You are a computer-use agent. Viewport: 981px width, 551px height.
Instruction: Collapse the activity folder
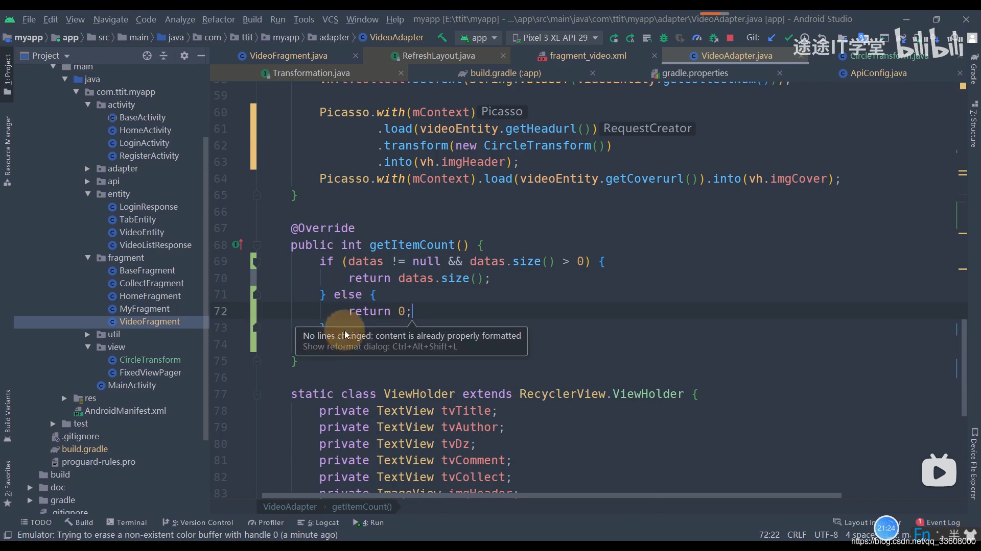[x=88, y=105]
